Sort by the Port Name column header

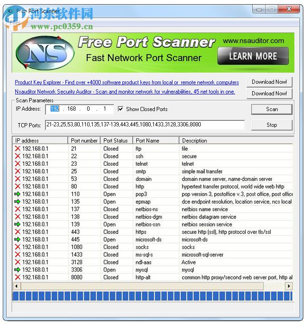point(156,141)
